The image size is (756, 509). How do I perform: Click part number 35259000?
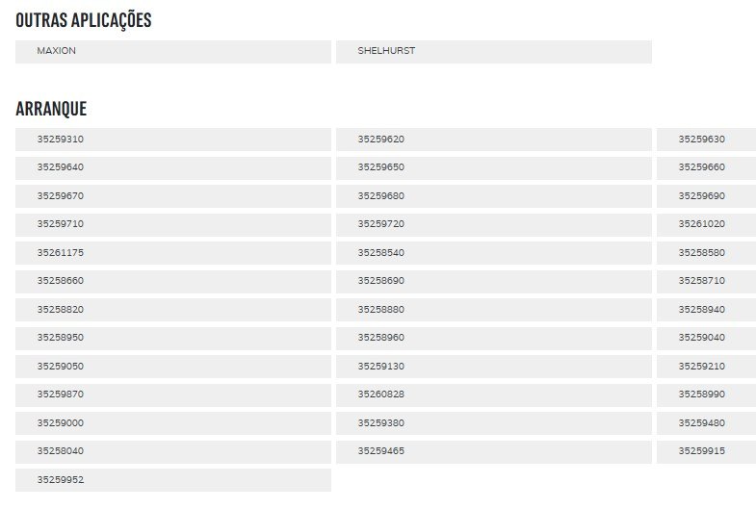pyautogui.click(x=173, y=423)
